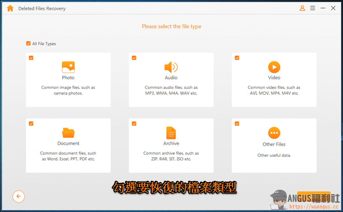
Task: Open the user account icon
Action: coord(302,8)
